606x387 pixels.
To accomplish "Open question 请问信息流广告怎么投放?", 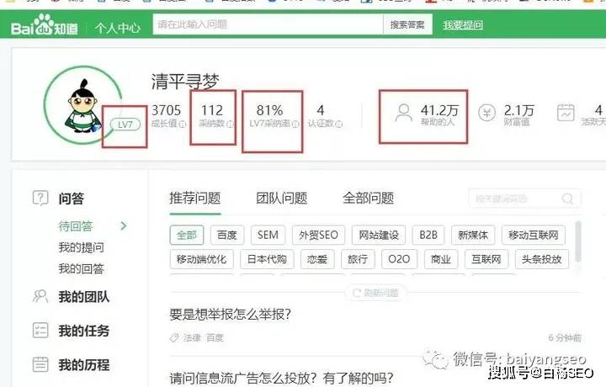I will click(x=281, y=378).
